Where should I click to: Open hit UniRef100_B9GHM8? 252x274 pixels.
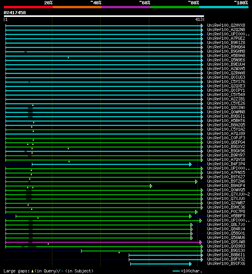pyautogui.click(x=226, y=51)
